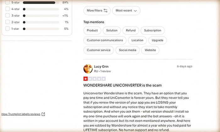Click the RU • 1 review text
Screen dimensions: 220x132
102,71
